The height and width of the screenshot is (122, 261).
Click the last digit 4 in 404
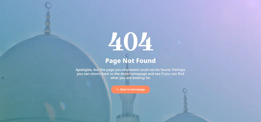pos(146,42)
